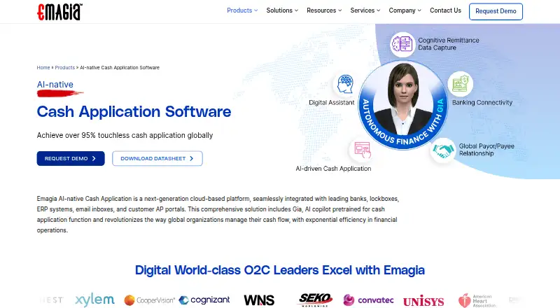Expand the Resources dropdown chevron

[x=340, y=10]
